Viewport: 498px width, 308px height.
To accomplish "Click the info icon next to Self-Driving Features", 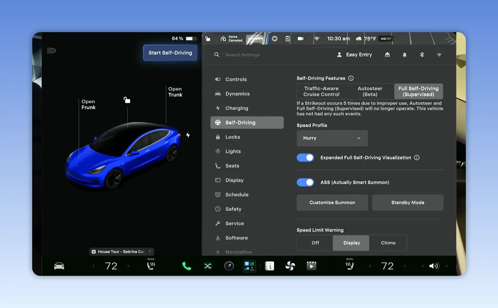I will click(351, 78).
